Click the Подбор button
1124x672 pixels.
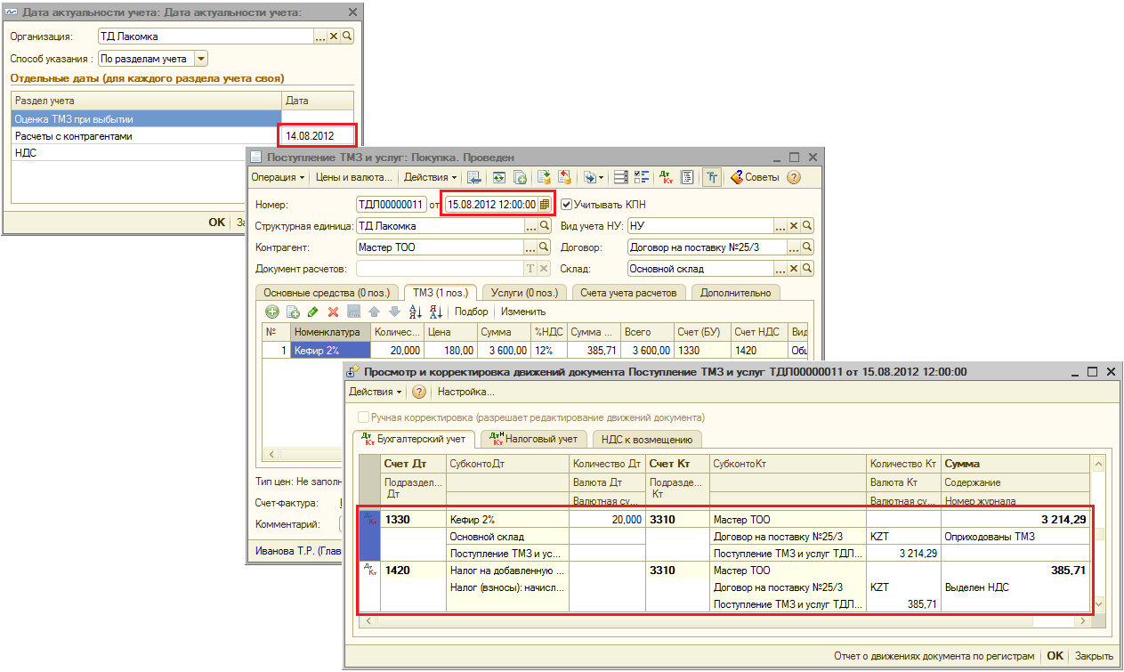[471, 312]
